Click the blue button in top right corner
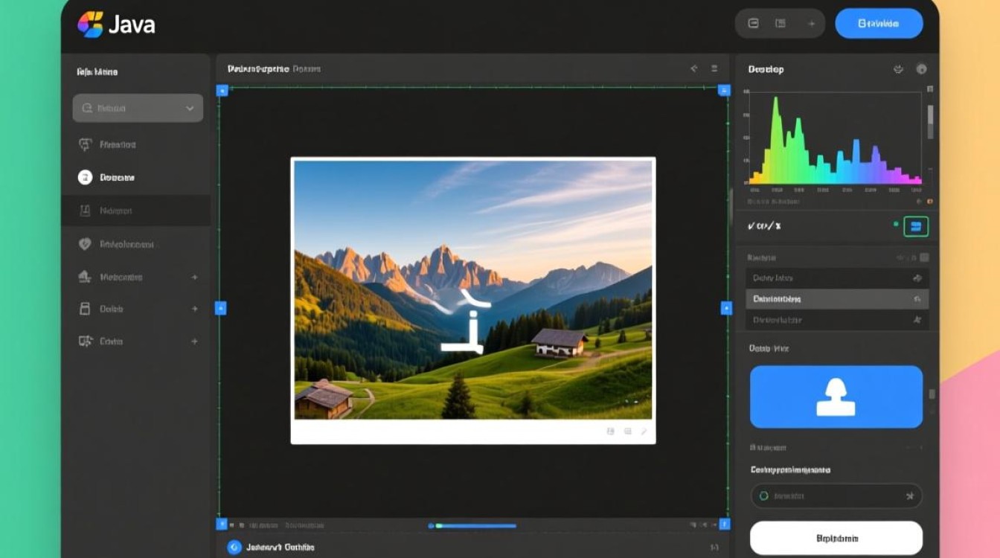Screen dimensions: 1000x558 click(x=879, y=24)
